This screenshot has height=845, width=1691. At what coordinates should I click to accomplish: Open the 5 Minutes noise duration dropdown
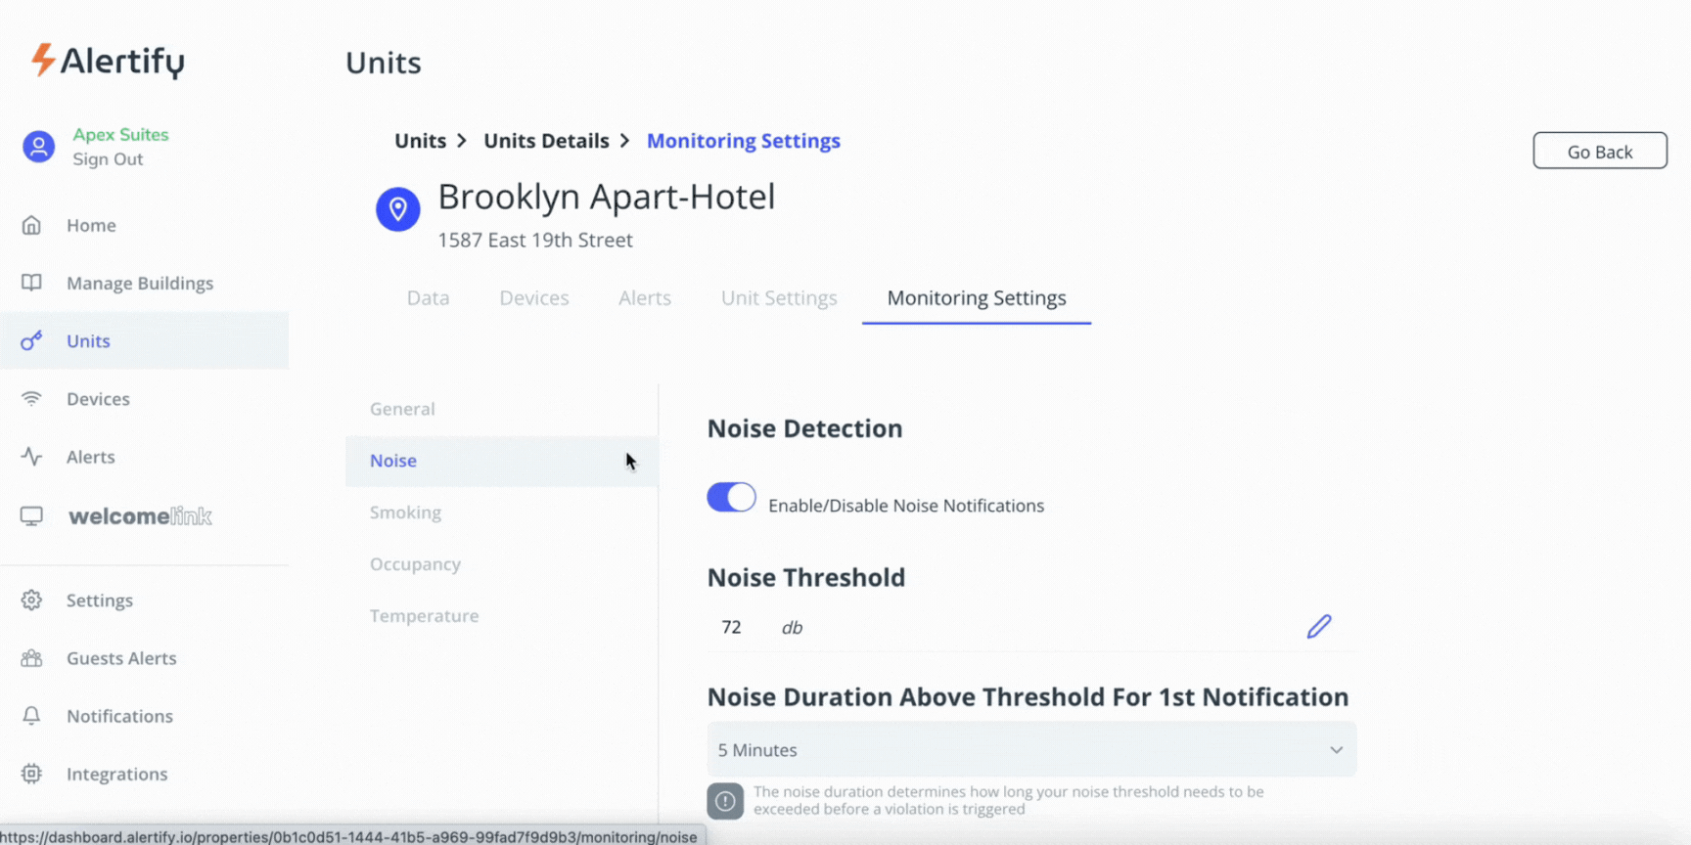click(1030, 750)
